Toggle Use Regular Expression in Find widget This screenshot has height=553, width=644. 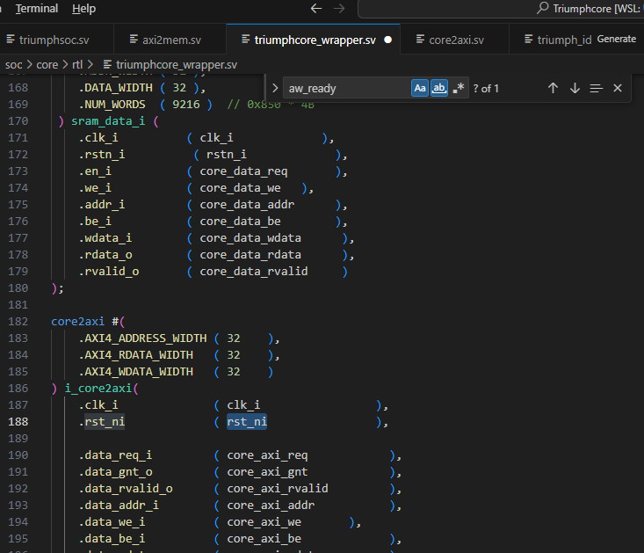[459, 88]
